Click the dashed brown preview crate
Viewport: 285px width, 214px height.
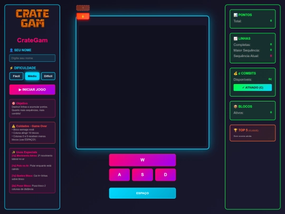click(x=83, y=8)
